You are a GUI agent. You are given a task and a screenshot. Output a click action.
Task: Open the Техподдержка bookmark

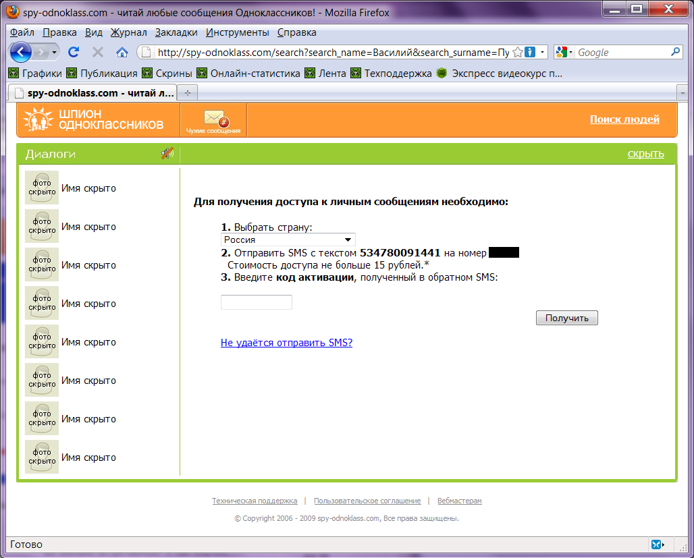tap(391, 74)
